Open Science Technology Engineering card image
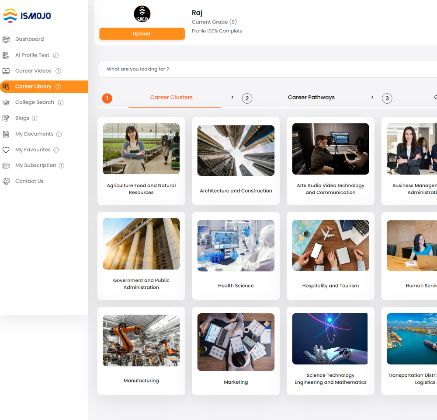The image size is (437, 420). 330,339
